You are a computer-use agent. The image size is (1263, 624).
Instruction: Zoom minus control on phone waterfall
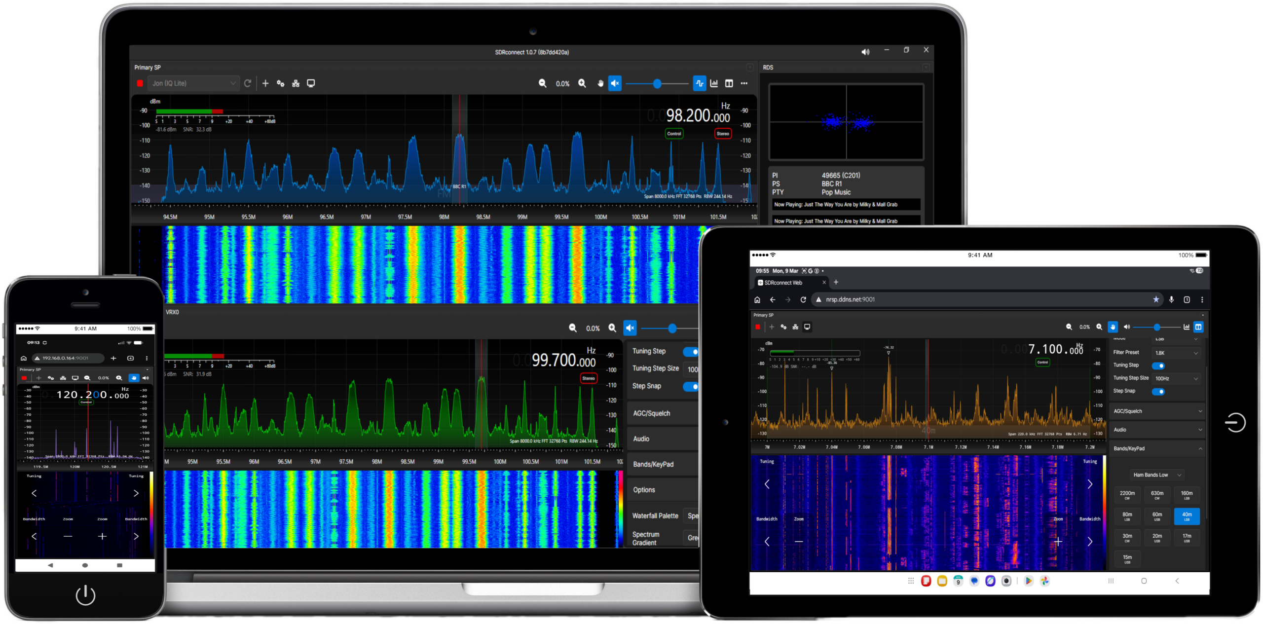point(68,536)
